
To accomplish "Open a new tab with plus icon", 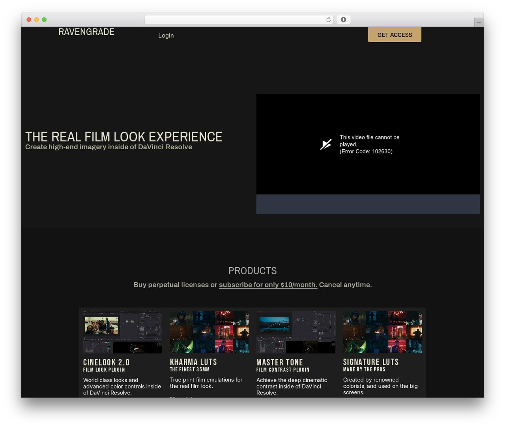I will click(x=479, y=23).
